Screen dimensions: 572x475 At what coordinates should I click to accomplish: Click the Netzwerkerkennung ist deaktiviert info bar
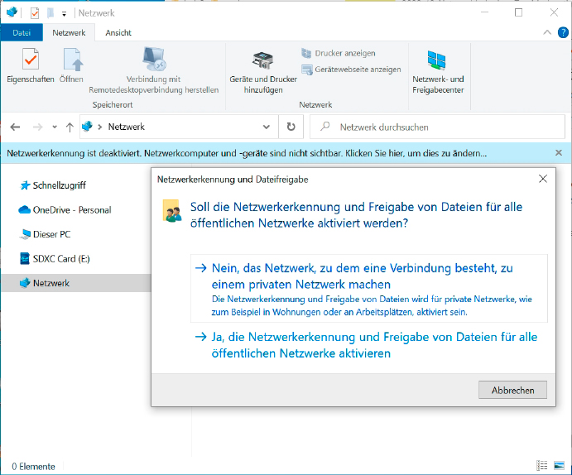[247, 153]
